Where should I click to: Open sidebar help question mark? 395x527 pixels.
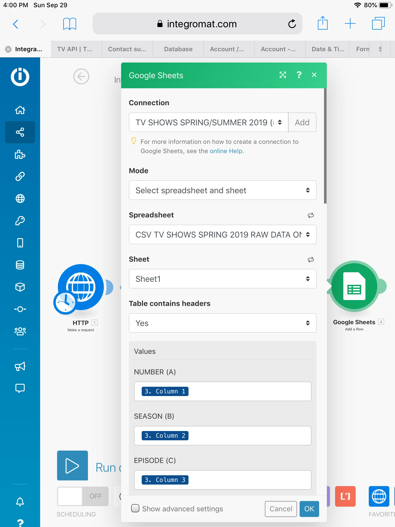(20, 523)
